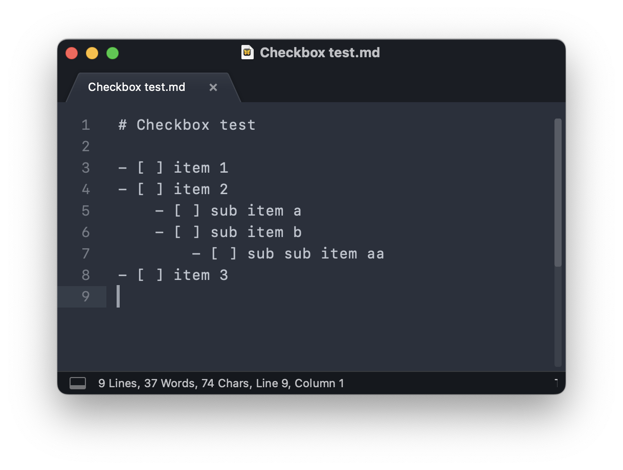
Task: Click the green zoom window button
Action: [x=113, y=53]
